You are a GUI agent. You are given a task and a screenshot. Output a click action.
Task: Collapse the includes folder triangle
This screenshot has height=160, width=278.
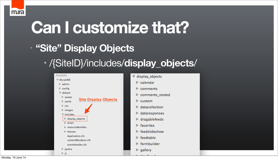pos(63,114)
